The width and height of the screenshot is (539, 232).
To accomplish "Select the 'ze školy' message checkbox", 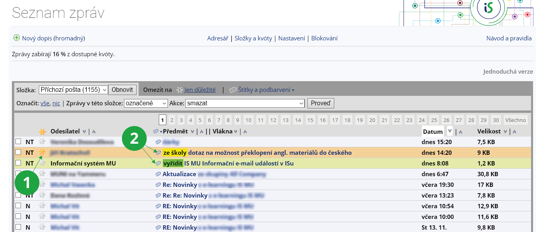I will point(18,152).
